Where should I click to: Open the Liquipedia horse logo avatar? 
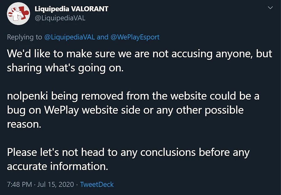(x=18, y=13)
